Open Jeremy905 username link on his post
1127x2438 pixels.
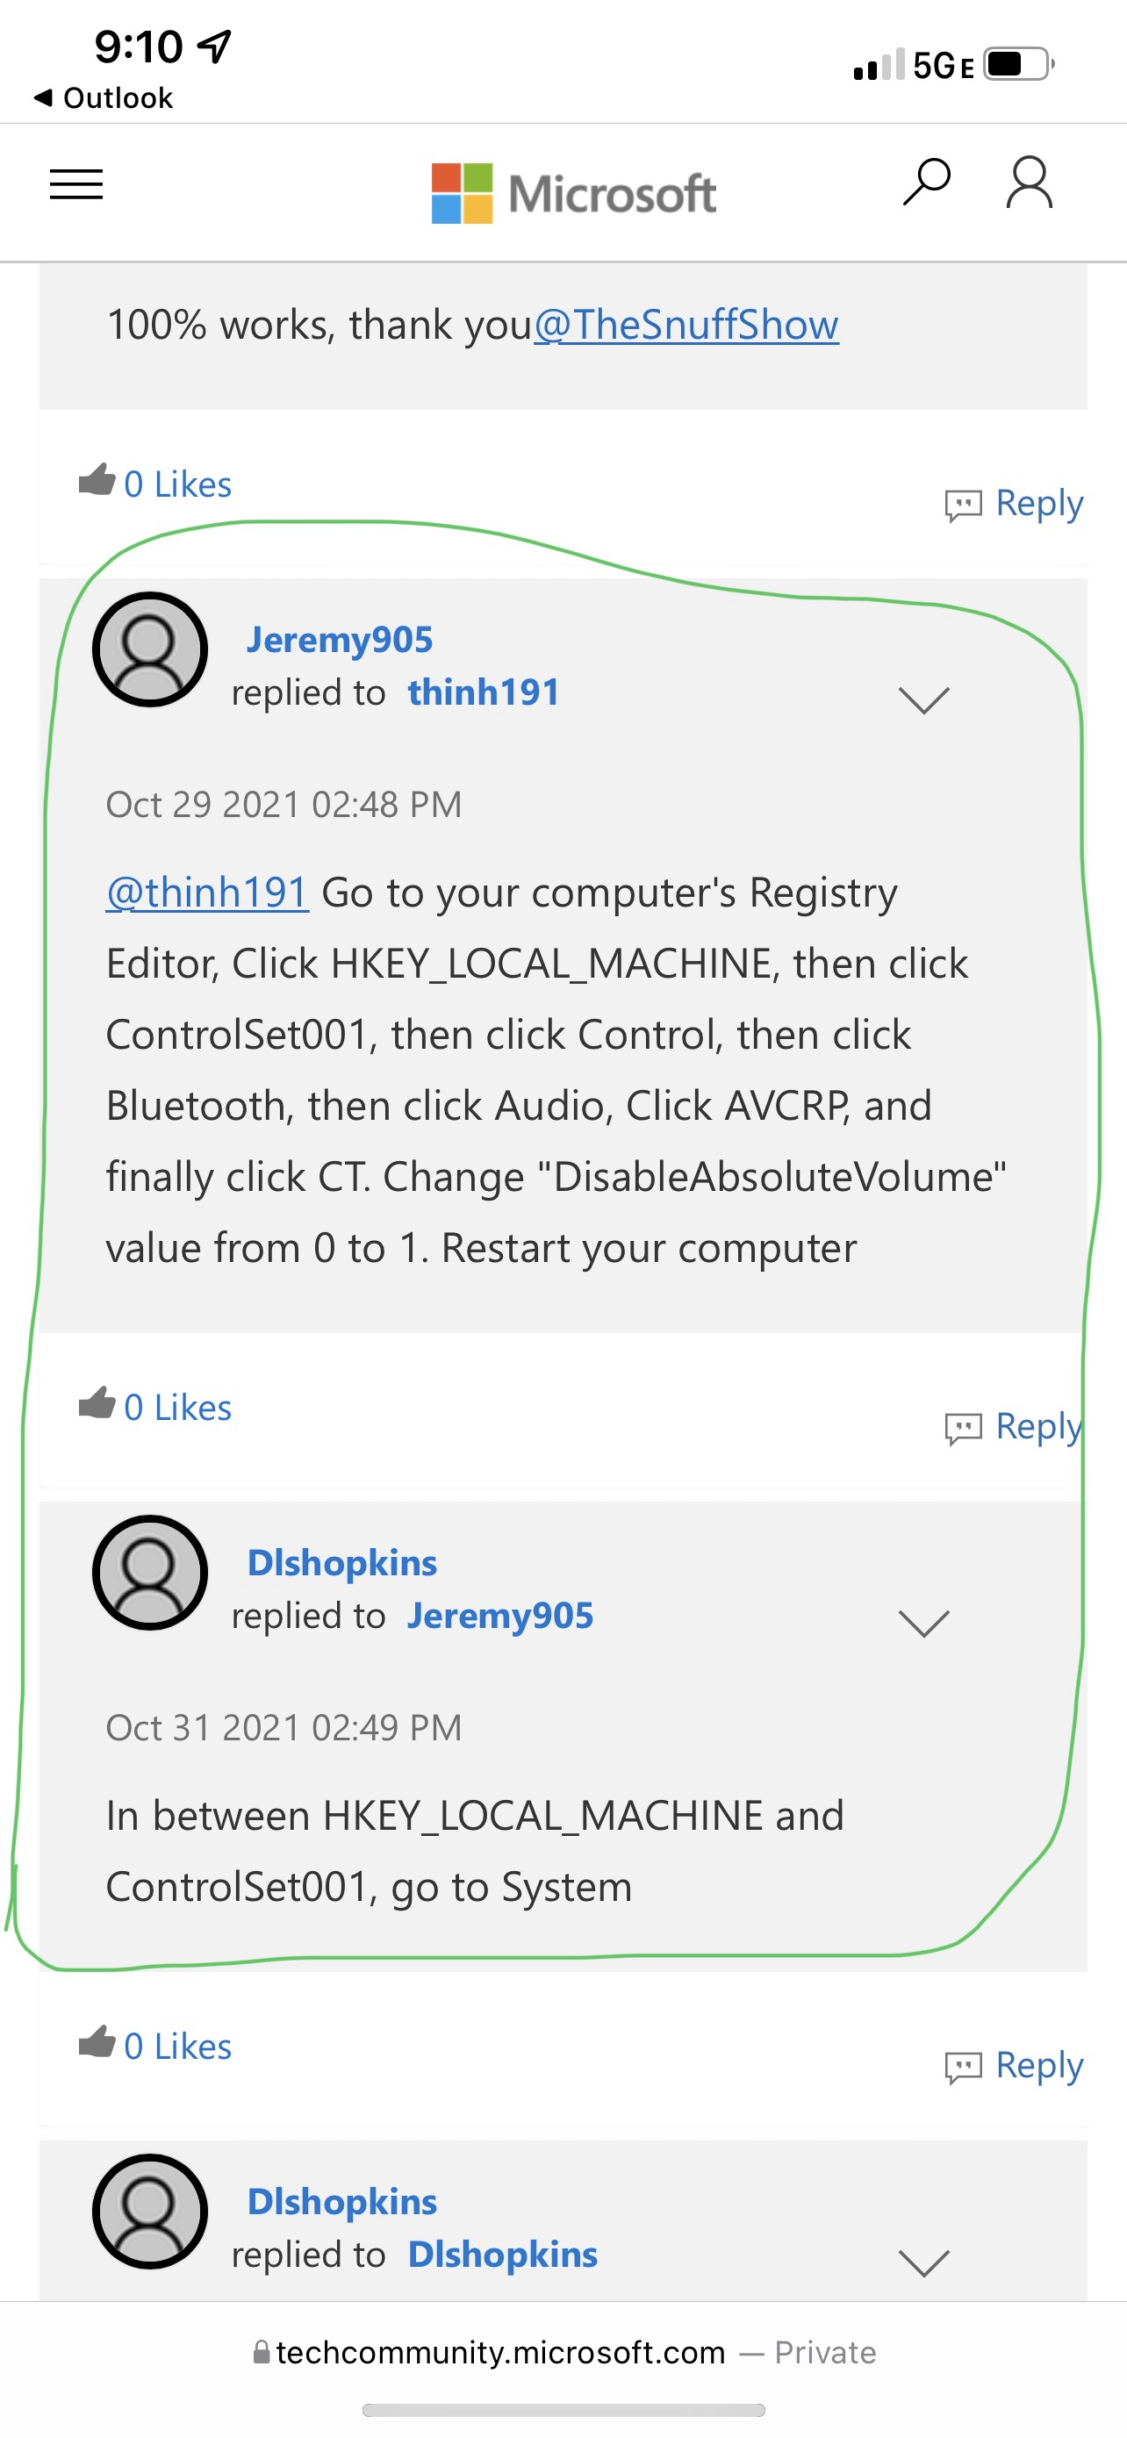point(340,640)
